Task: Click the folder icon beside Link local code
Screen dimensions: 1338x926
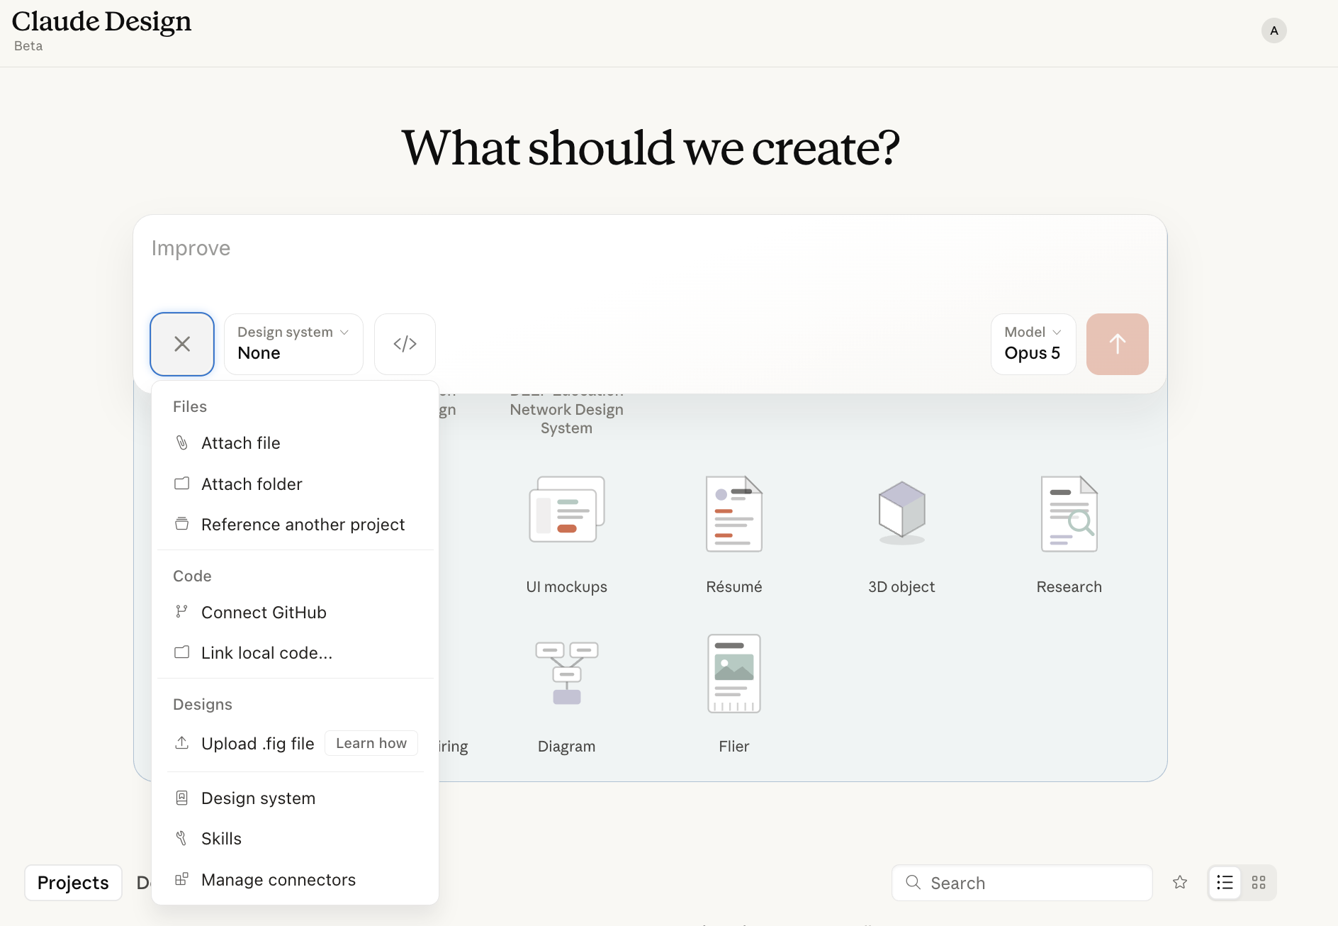Action: pyautogui.click(x=182, y=652)
